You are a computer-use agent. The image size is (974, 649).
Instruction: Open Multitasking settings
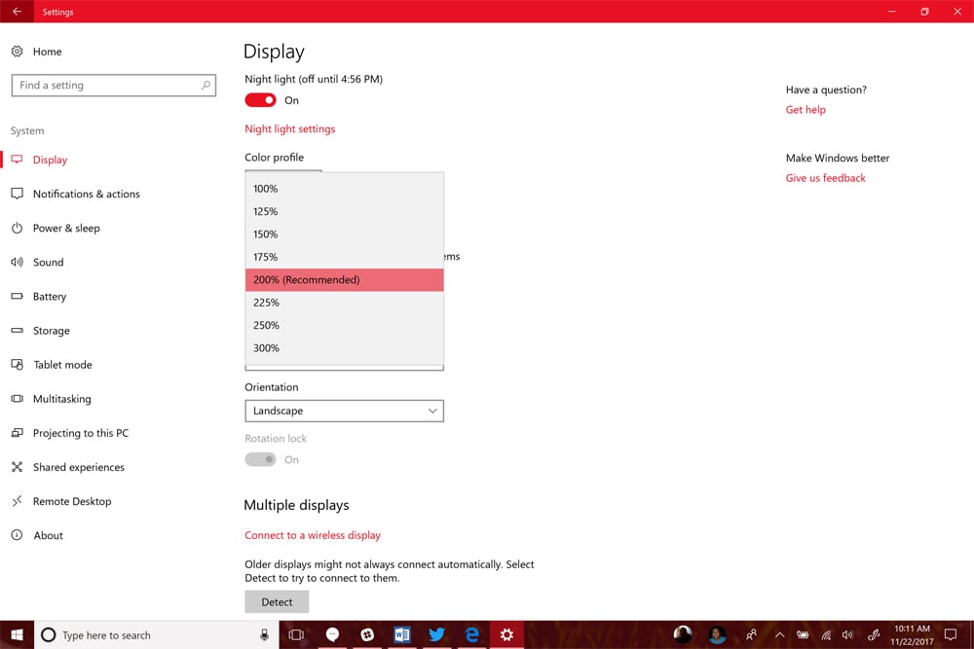[64, 398]
